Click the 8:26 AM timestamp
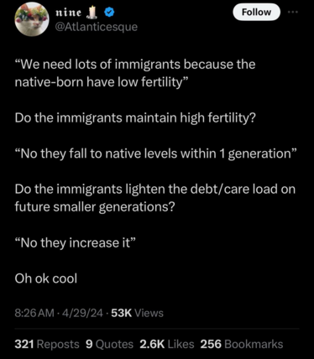Viewport: 314px width, 359px height. (34, 313)
